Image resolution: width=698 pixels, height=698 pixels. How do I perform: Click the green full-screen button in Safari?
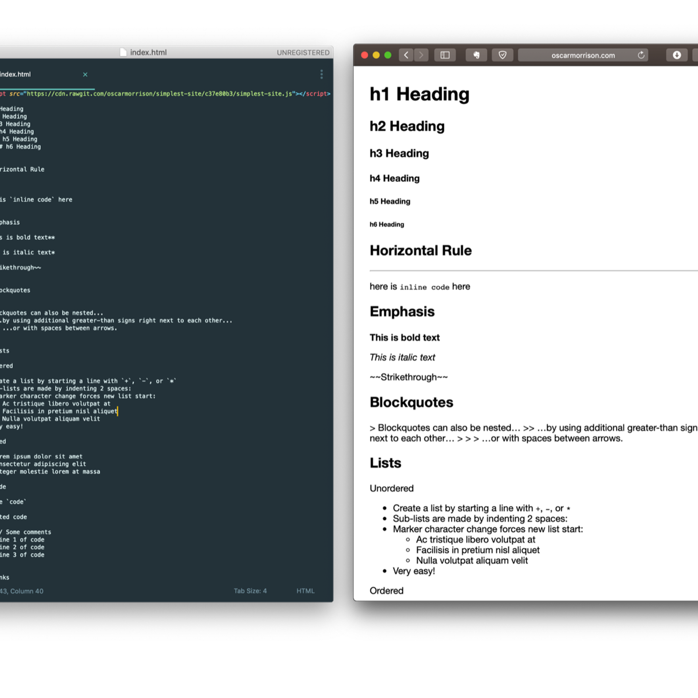(388, 55)
